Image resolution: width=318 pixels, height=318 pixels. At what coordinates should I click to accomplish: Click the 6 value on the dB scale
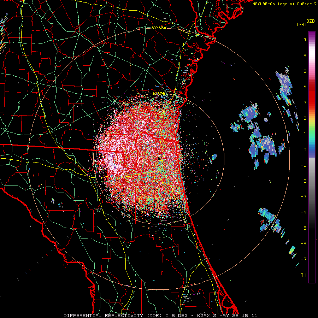tap(305, 55)
